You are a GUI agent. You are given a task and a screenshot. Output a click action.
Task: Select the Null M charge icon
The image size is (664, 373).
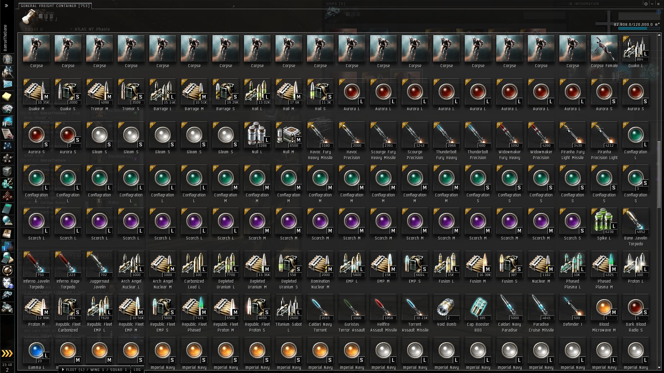[288, 135]
